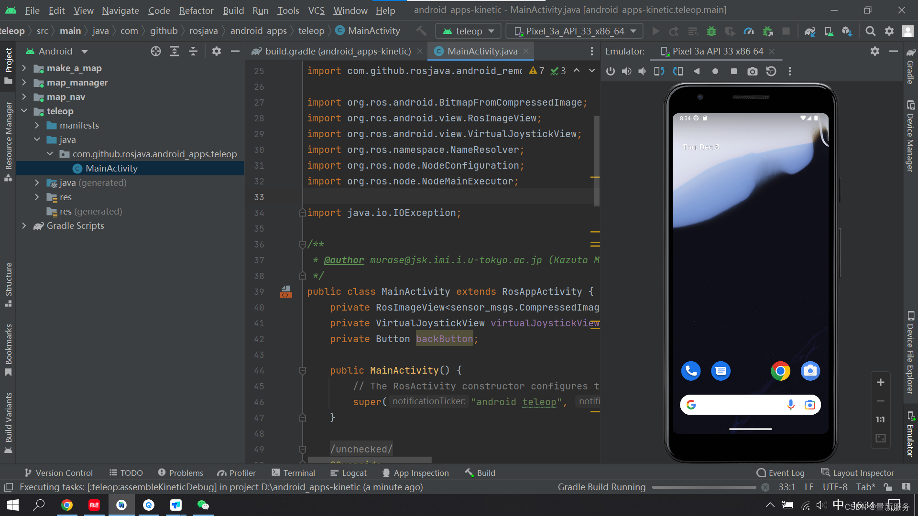Take emulator screenshot with camera icon
Viewport: 918px width, 516px height.
[752, 71]
